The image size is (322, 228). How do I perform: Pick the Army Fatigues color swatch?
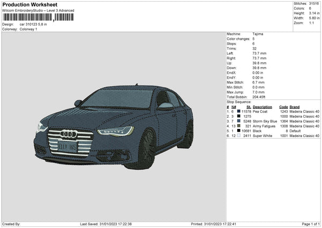pyautogui.click(x=238, y=126)
